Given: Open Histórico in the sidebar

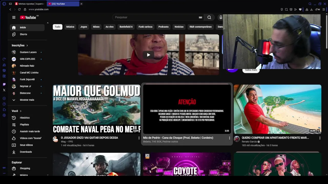Looking at the screenshot, I should tap(27, 118).
